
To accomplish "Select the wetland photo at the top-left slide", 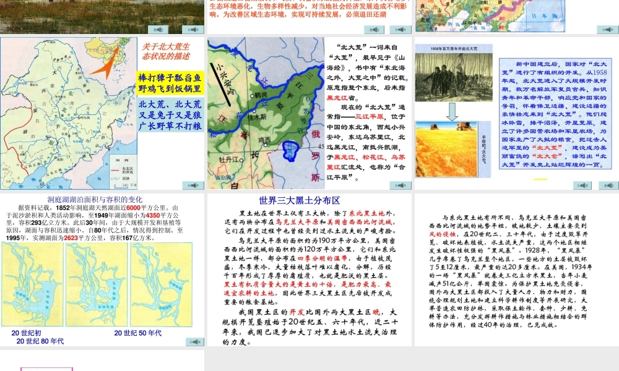I will point(102,17).
